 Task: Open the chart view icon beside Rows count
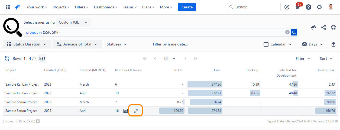42,58
